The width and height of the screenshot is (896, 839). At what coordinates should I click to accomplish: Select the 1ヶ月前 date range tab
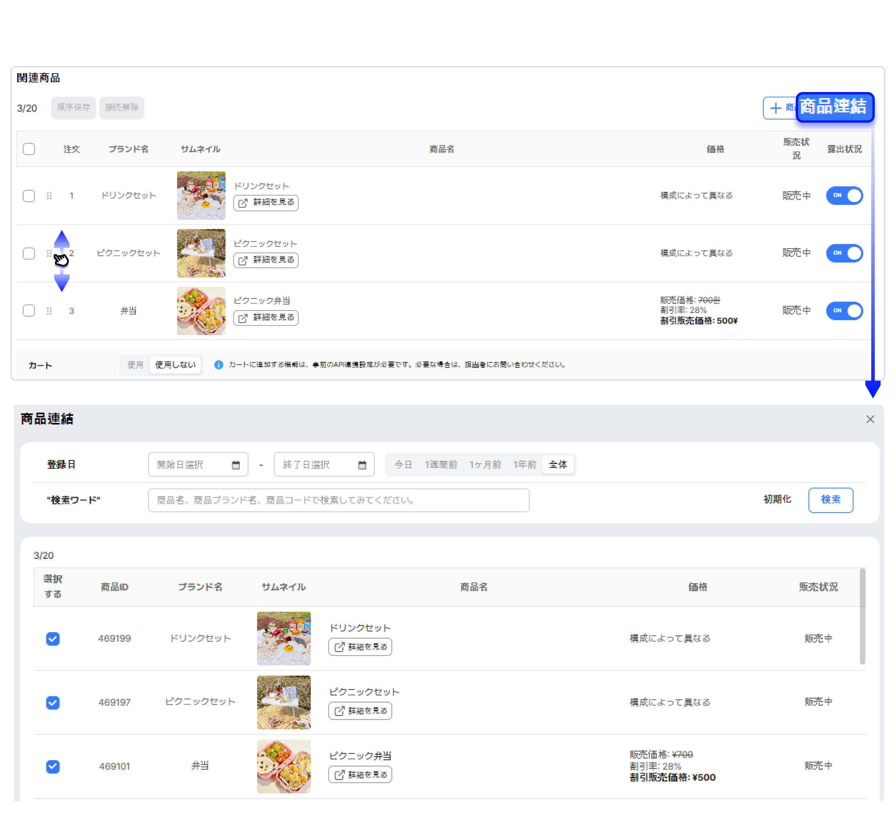[485, 465]
